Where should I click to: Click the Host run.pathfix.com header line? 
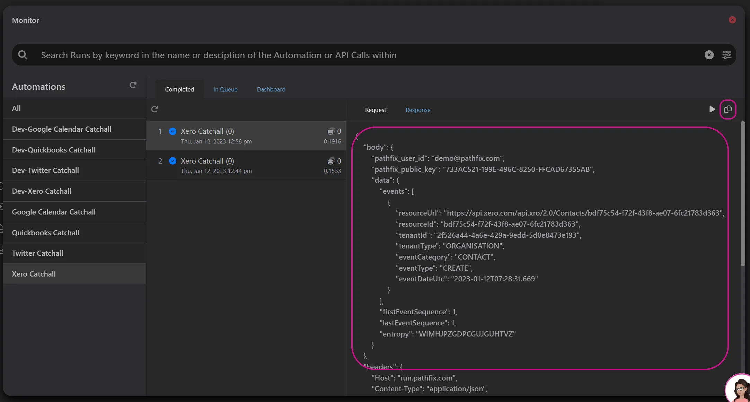pyautogui.click(x=414, y=378)
